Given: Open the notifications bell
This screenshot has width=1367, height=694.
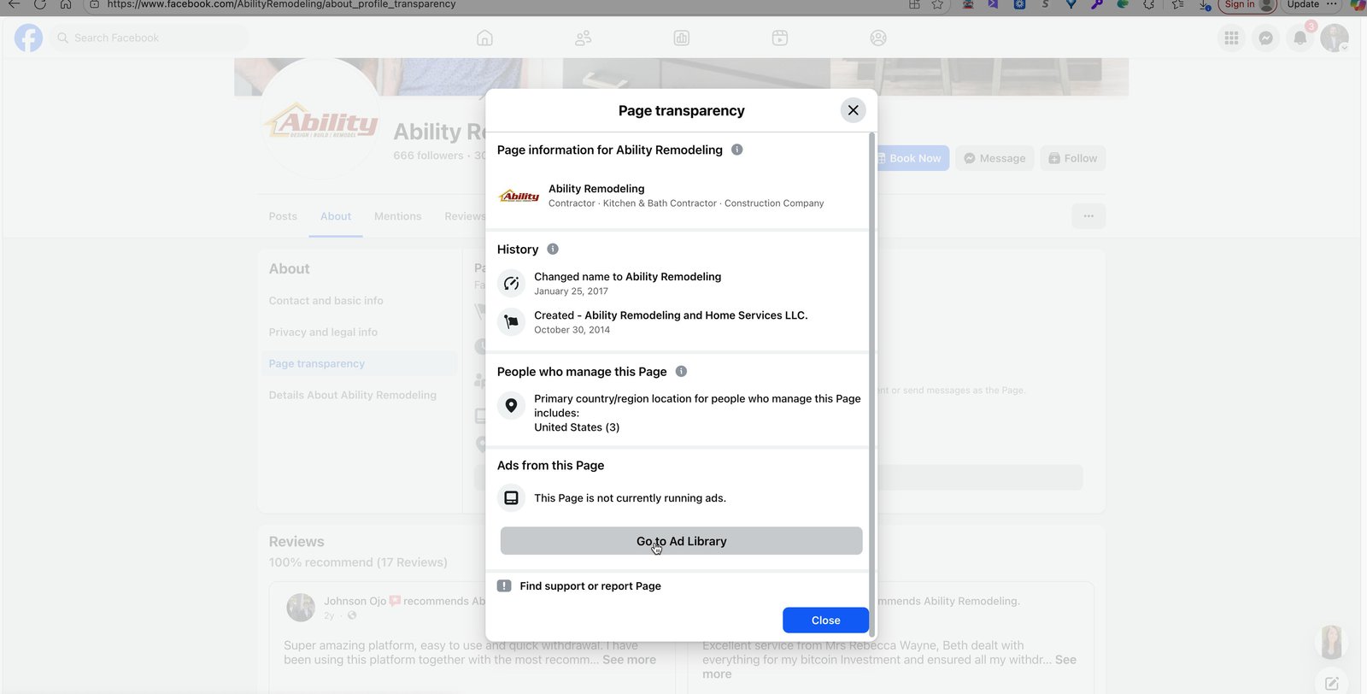Looking at the screenshot, I should [1300, 38].
